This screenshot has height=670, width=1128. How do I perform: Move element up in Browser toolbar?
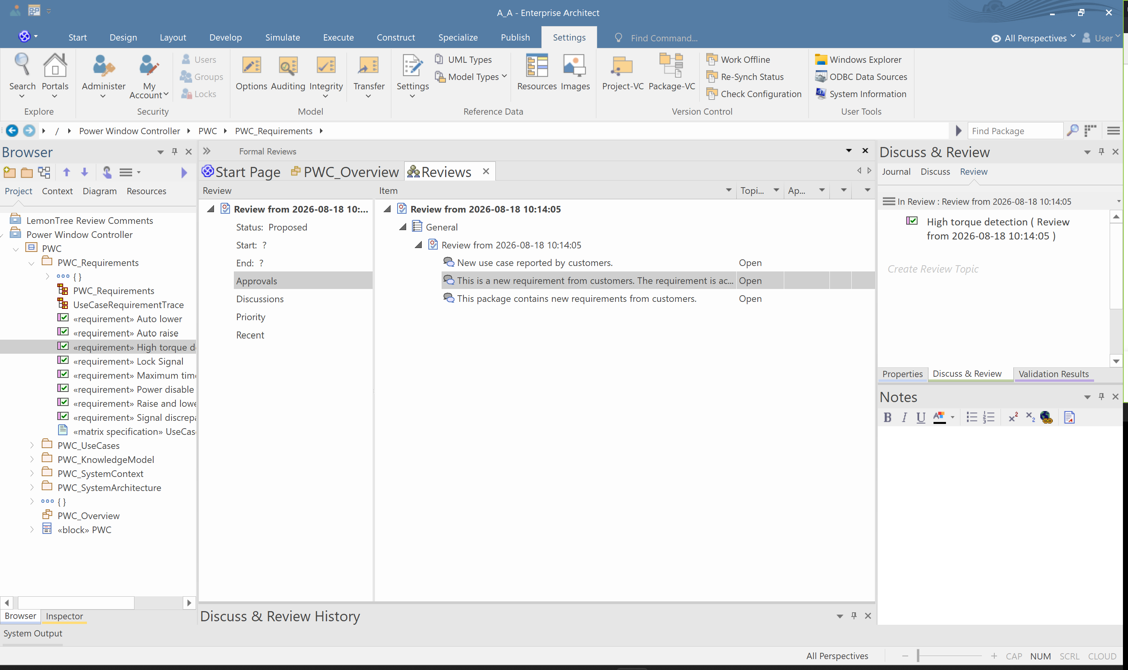67,172
